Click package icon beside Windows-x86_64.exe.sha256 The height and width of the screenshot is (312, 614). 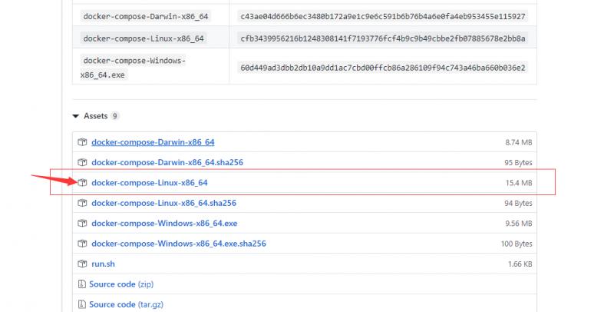coord(82,244)
